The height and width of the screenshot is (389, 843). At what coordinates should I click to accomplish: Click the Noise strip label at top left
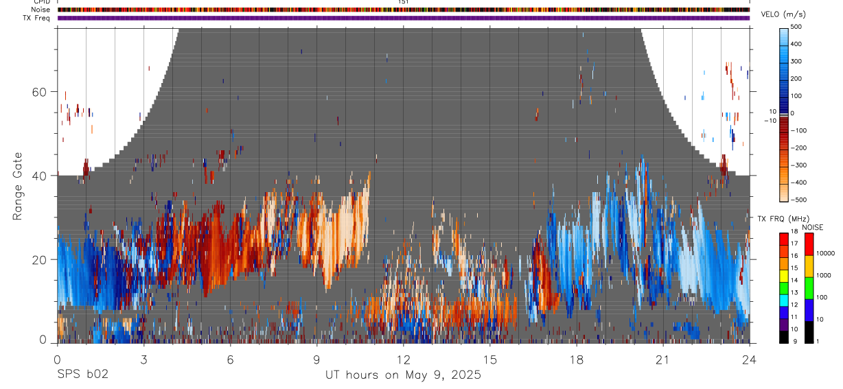coord(41,10)
